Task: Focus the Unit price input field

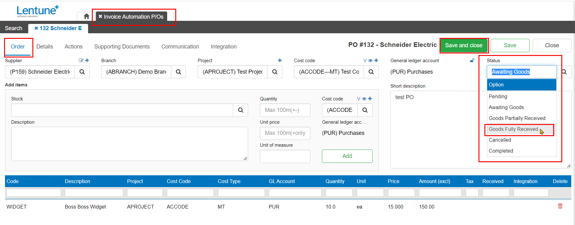Action: coord(285,133)
